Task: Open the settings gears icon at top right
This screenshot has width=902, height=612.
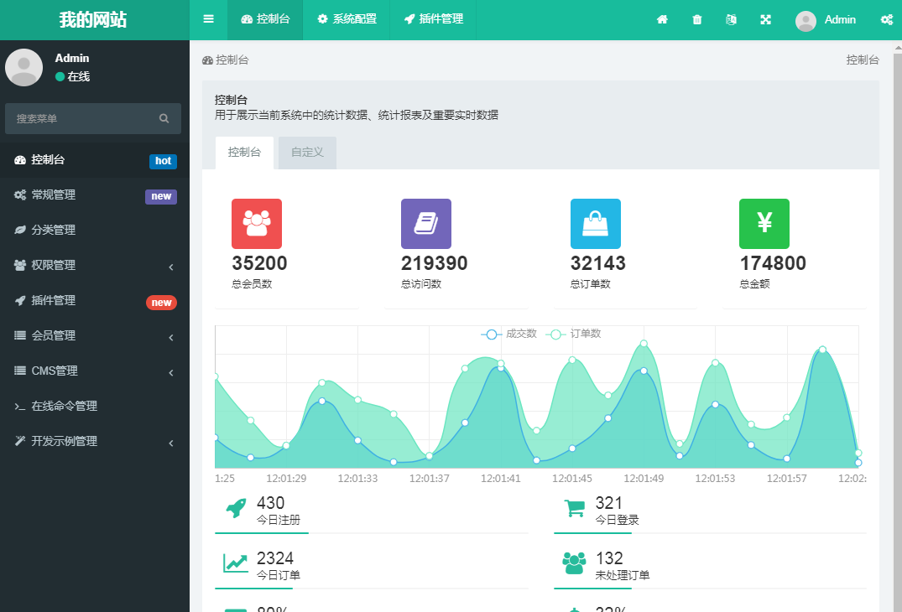Action: point(886,19)
